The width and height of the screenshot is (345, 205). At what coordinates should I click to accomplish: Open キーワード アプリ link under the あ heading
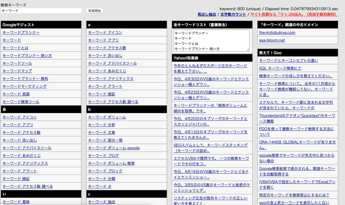(18, 125)
